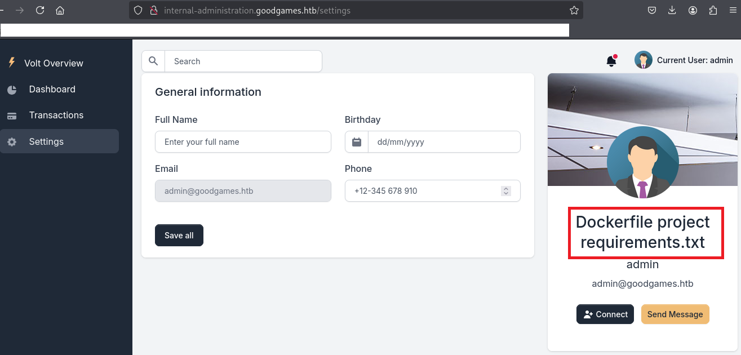Open Transactions page from sidebar
Screen dimensions: 741x355
coord(56,116)
